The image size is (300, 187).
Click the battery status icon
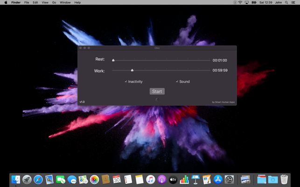click(x=254, y=2)
